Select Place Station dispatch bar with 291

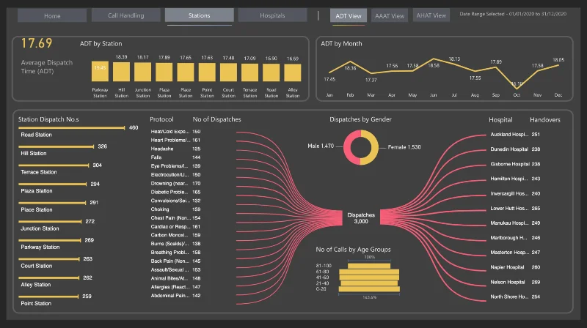click(x=52, y=203)
